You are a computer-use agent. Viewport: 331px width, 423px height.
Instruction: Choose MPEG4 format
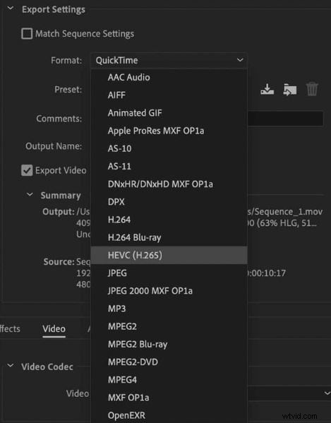[x=169, y=380]
